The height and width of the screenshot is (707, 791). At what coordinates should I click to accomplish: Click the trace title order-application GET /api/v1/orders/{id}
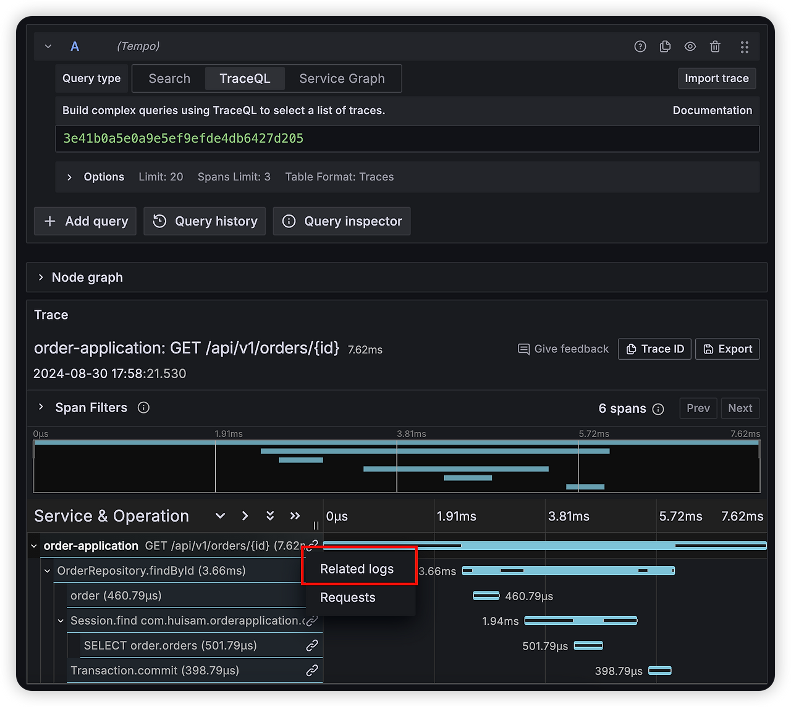click(187, 348)
